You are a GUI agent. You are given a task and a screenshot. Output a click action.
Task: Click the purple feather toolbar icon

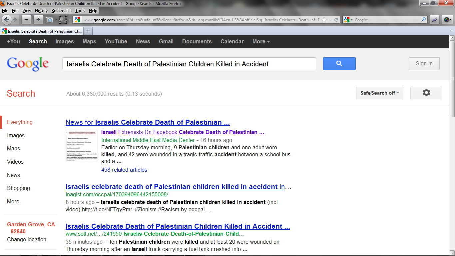[x=434, y=20]
